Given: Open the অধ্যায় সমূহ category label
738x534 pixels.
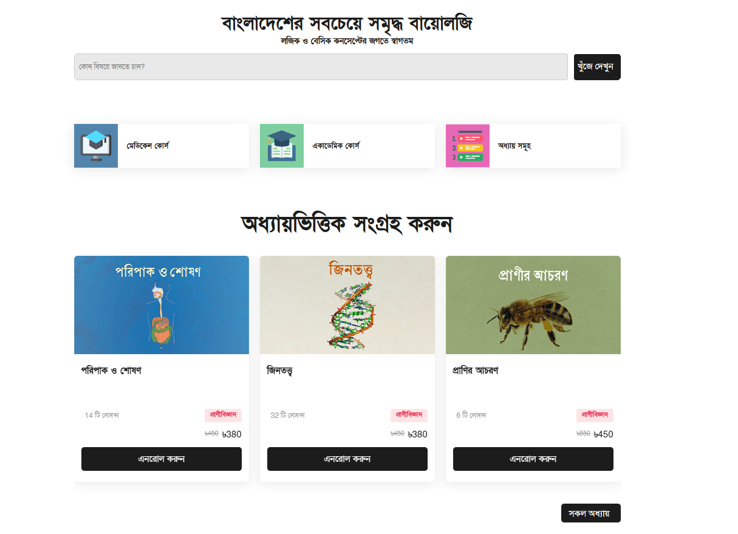Looking at the screenshot, I should 514,146.
